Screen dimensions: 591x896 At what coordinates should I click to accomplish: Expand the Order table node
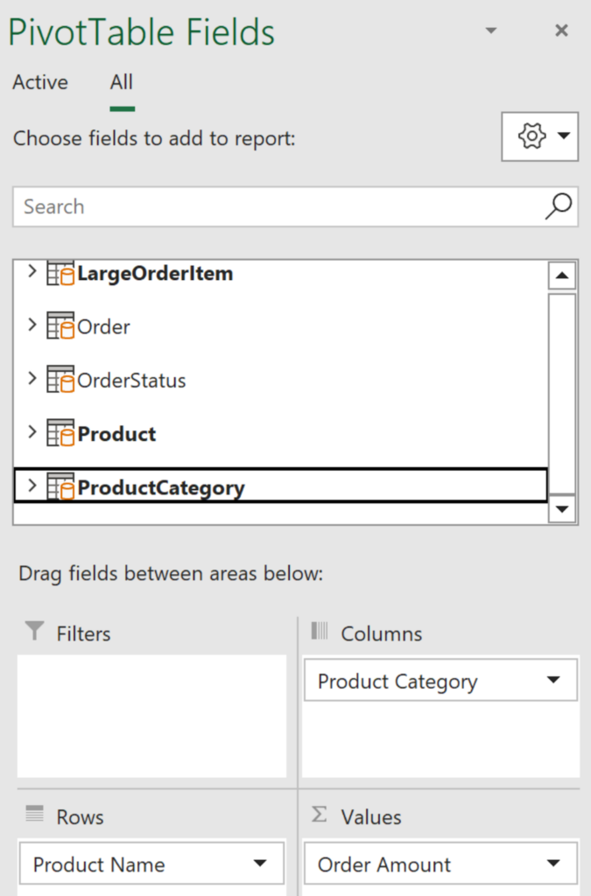point(32,325)
